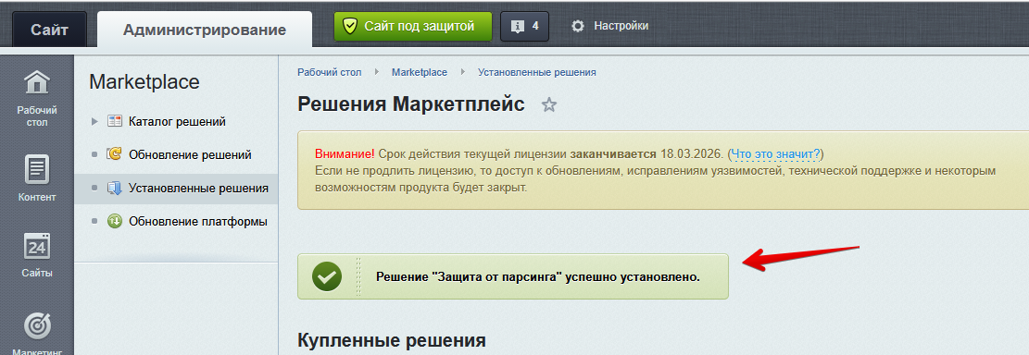The width and height of the screenshot is (1029, 355).
Task: Select Обновление платформы in menu
Action: (x=198, y=221)
